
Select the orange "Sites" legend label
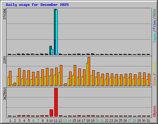click(x=155, y=81)
